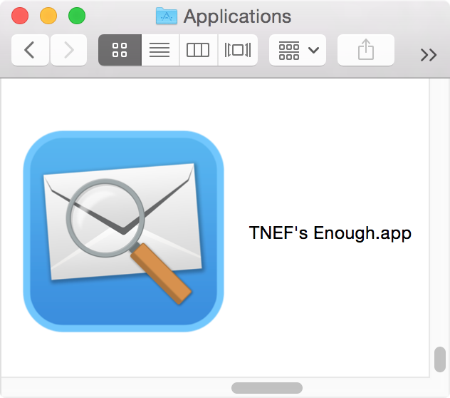Close the Applications window
The width and height of the screenshot is (450, 398).
(x=20, y=16)
